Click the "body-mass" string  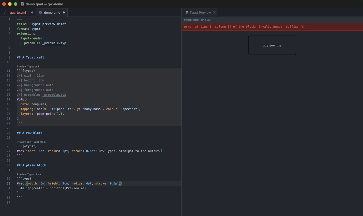(x=92, y=109)
